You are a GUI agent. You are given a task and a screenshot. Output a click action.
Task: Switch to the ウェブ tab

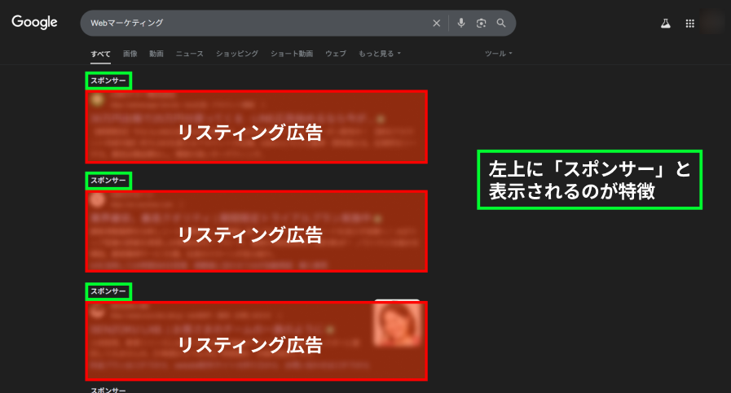[336, 54]
